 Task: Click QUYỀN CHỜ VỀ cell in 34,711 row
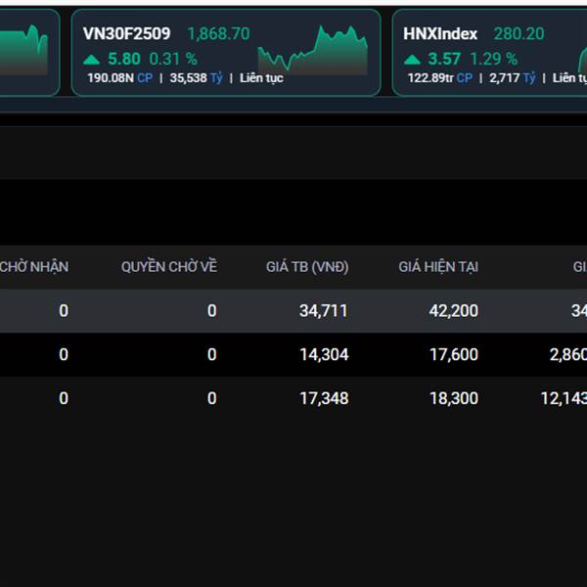212,311
